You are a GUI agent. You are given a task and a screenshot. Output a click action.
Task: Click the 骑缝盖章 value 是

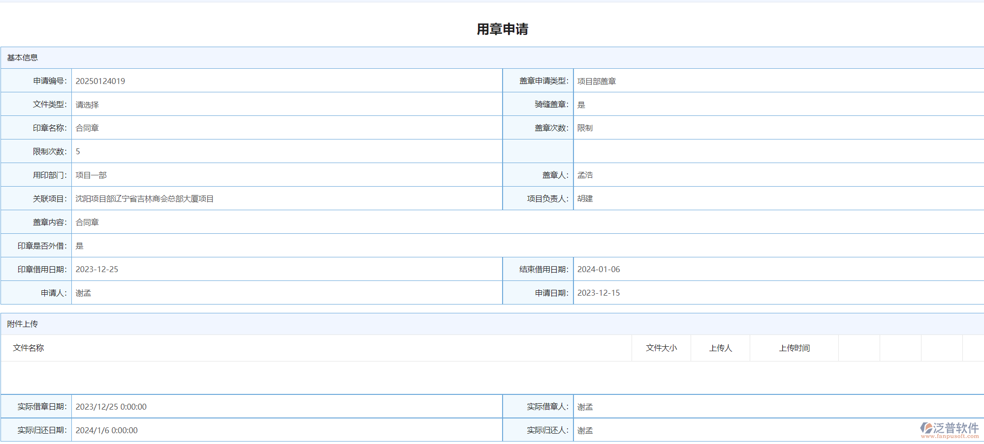581,105
